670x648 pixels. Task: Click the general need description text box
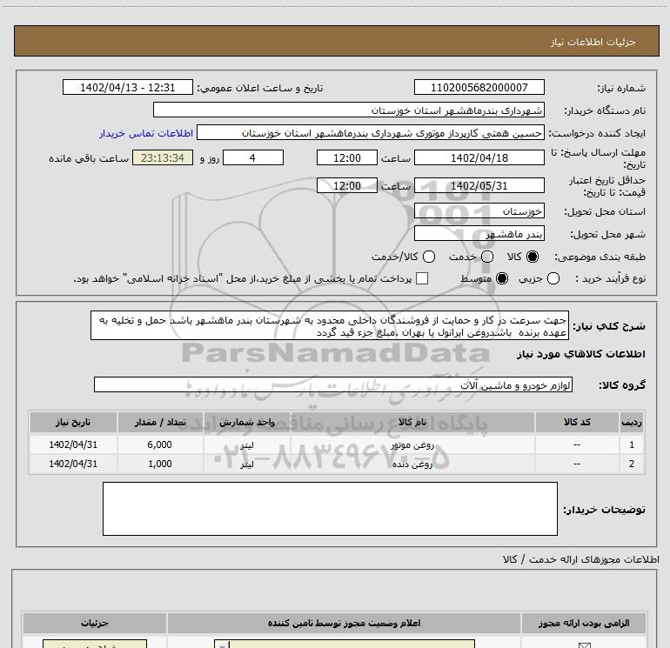[x=330, y=326]
